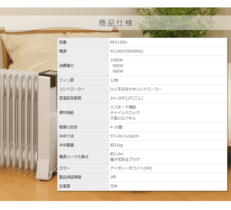Select the 電子式安全プラグ text
Image resolution: width=231 pixels, height=210 pixels.
click(125, 159)
